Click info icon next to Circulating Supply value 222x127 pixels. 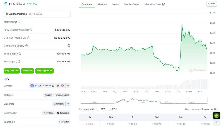69,46
